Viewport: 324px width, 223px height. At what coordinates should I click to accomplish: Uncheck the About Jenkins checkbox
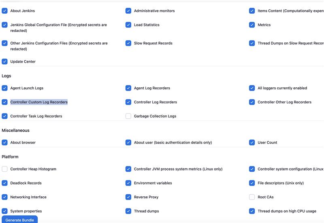tap(4, 11)
